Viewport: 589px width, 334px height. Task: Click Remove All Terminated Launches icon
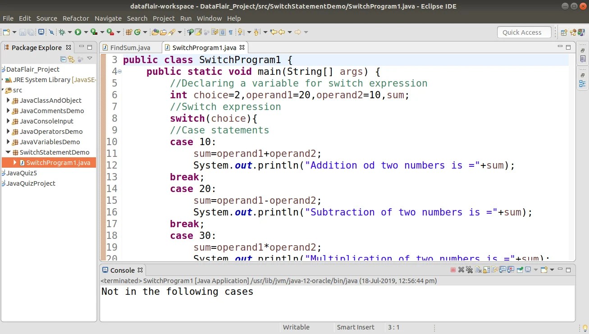(469, 270)
